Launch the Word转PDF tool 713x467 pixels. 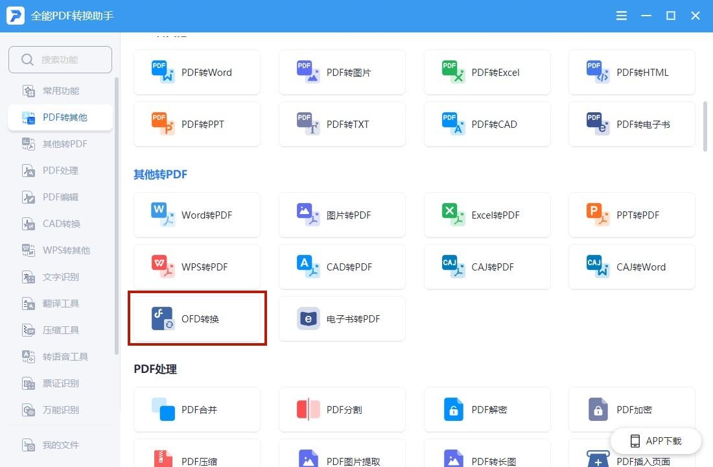[x=197, y=215]
